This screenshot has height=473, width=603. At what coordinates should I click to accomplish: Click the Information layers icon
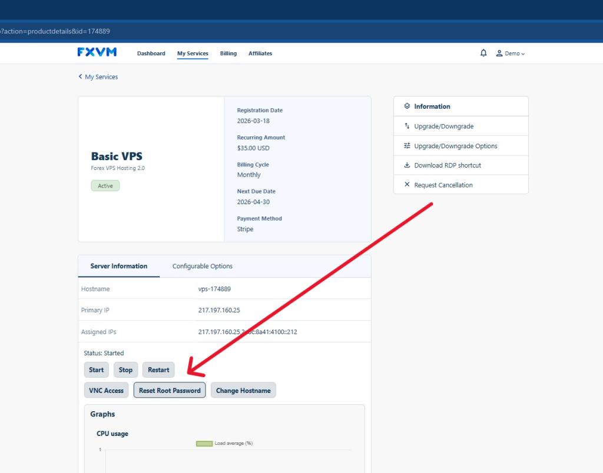406,106
